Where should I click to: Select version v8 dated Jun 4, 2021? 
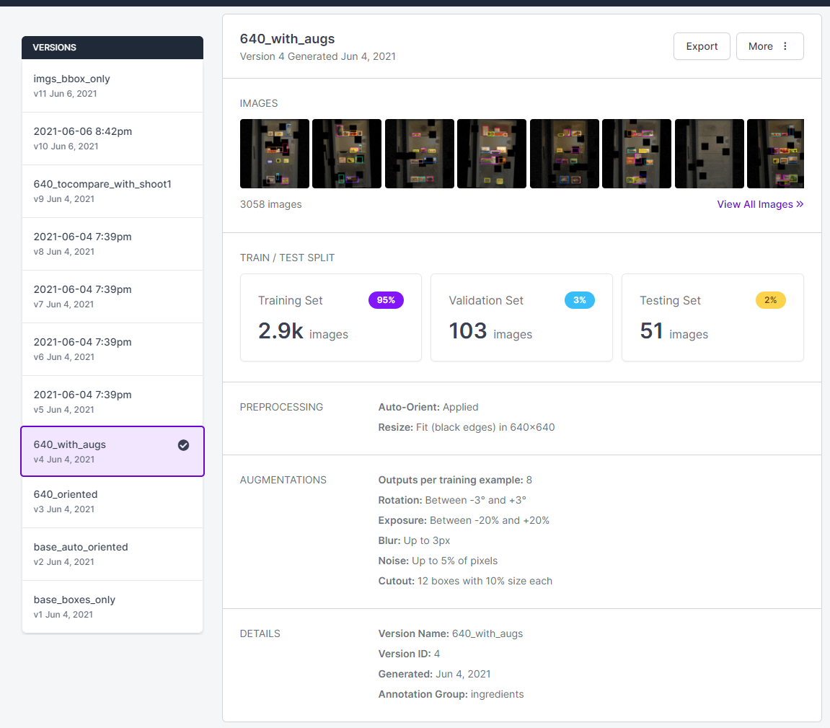click(x=112, y=243)
